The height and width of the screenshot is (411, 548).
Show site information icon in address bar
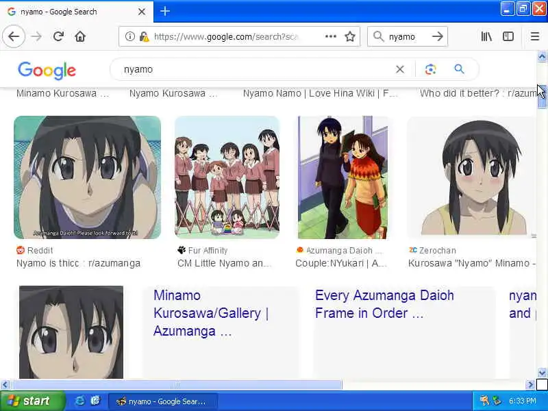tap(130, 36)
